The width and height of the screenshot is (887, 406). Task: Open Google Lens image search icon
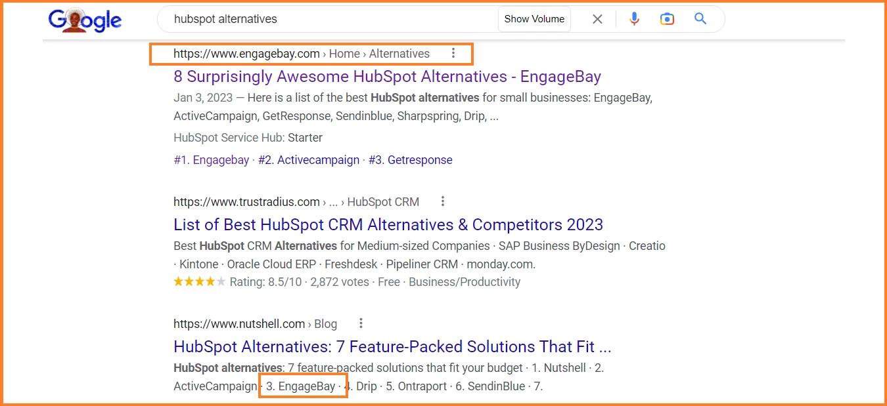pyautogui.click(x=667, y=19)
